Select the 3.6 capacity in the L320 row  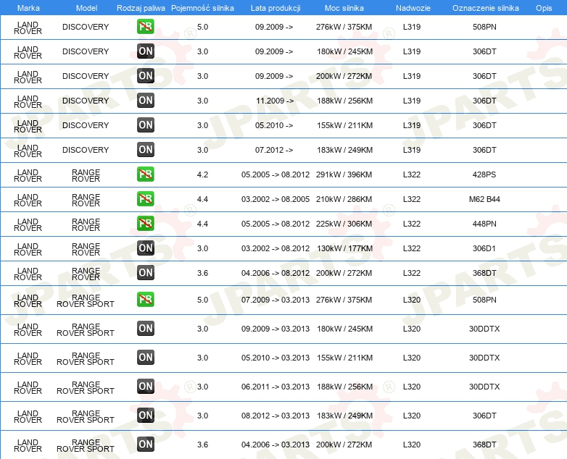click(202, 445)
